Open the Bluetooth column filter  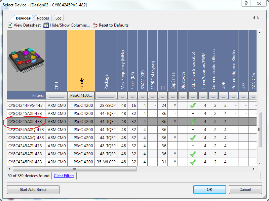[183, 95]
